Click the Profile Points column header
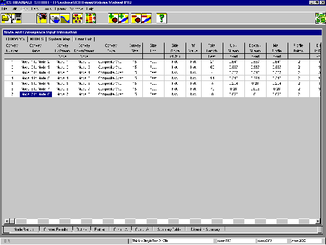This screenshot has width=326, height=245. [x=298, y=48]
